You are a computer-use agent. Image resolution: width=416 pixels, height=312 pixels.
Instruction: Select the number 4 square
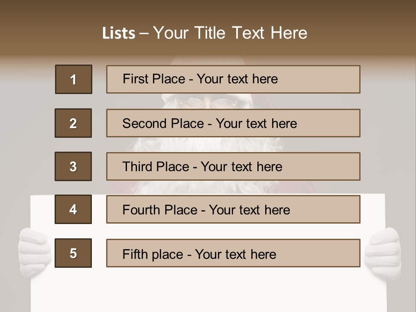click(x=73, y=209)
